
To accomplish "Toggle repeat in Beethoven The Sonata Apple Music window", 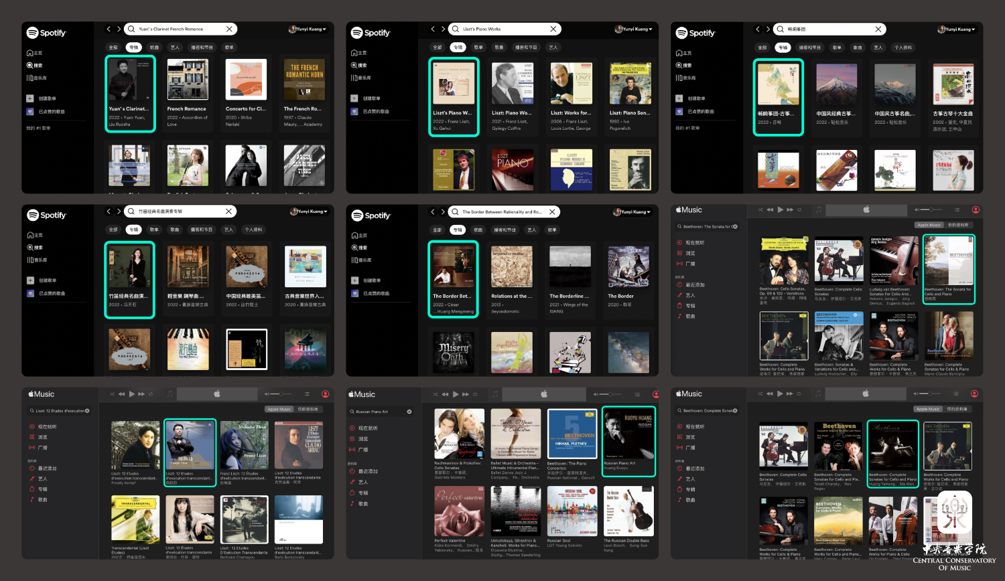I will click(x=799, y=210).
